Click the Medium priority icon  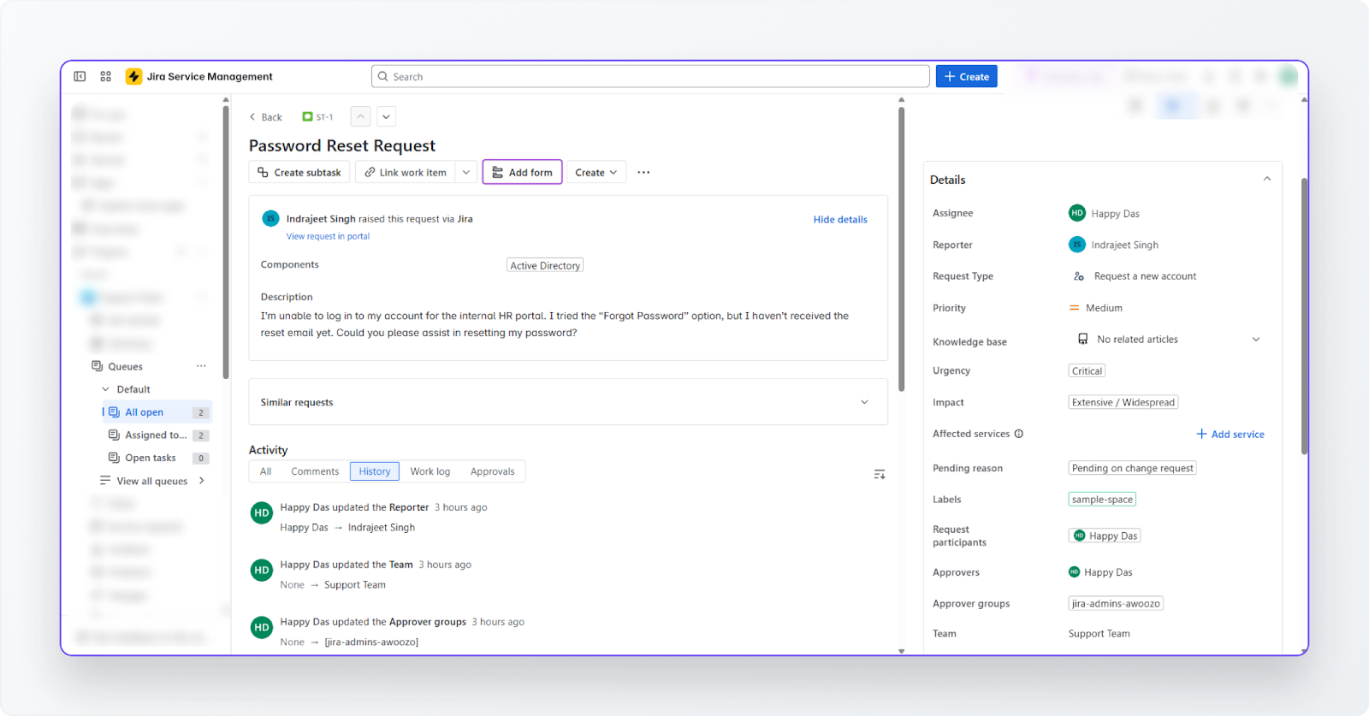[x=1074, y=308]
